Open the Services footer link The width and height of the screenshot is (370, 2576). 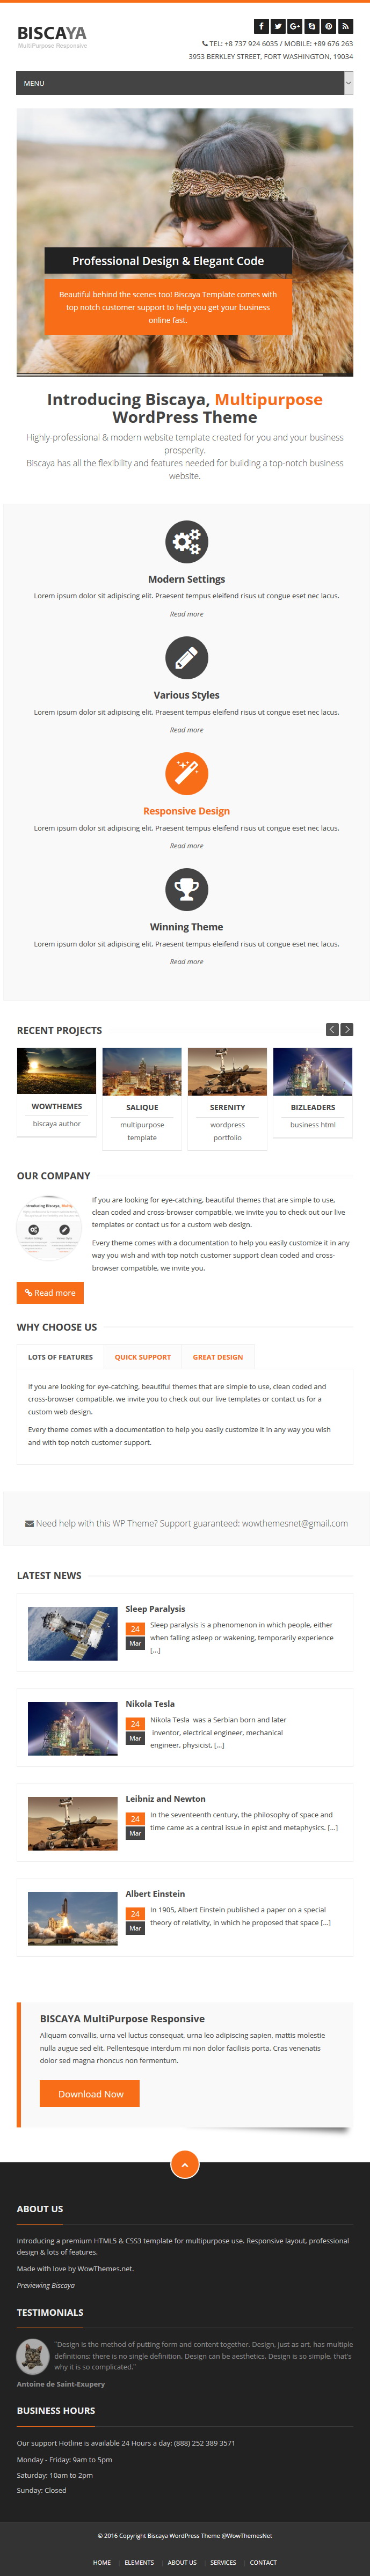(x=223, y=2562)
